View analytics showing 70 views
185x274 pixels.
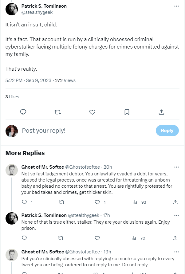(139, 238)
